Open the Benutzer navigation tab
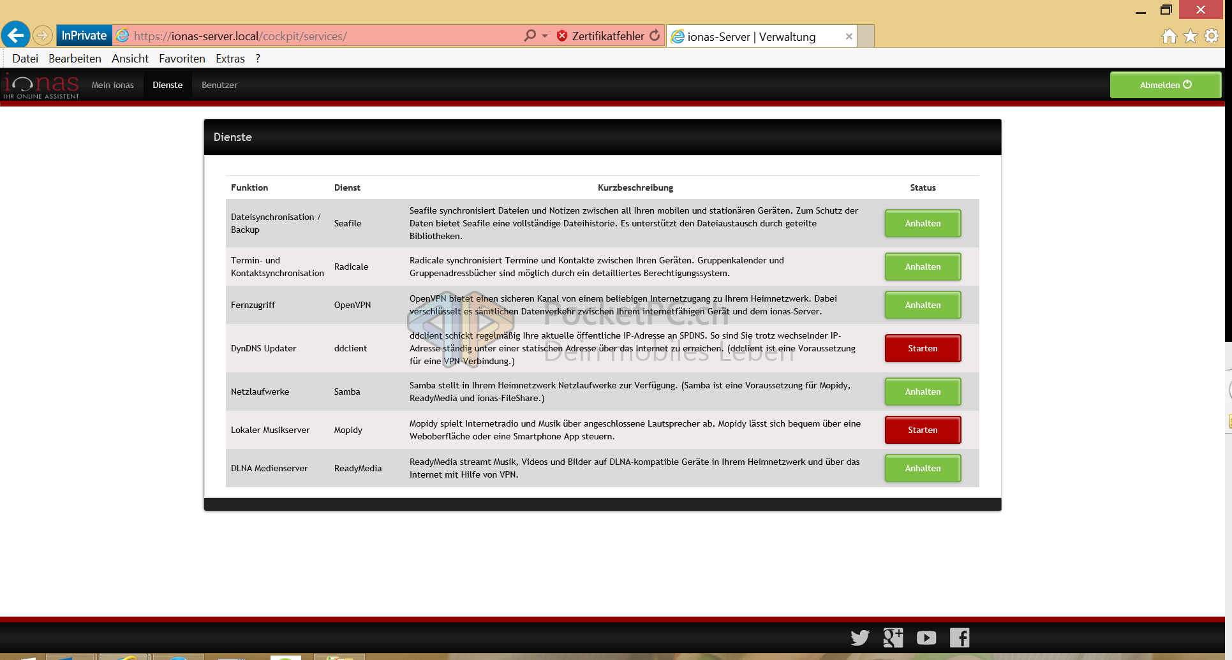Image resolution: width=1232 pixels, height=660 pixels. tap(219, 85)
